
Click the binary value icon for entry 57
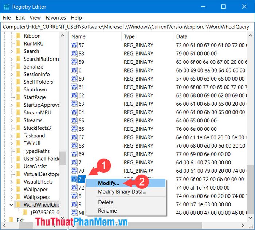click(x=74, y=45)
